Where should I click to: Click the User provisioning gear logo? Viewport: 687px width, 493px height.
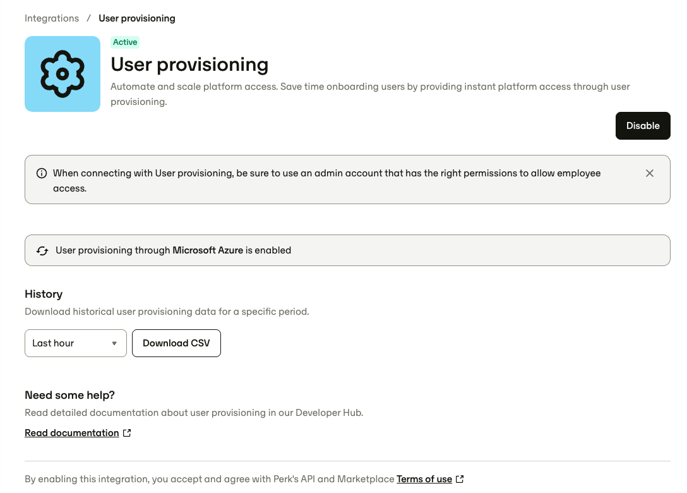[x=63, y=74]
